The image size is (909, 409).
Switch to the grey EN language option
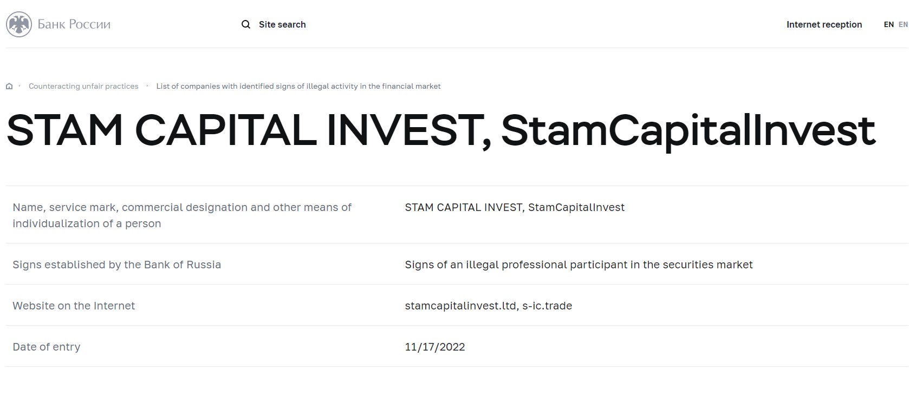(903, 24)
